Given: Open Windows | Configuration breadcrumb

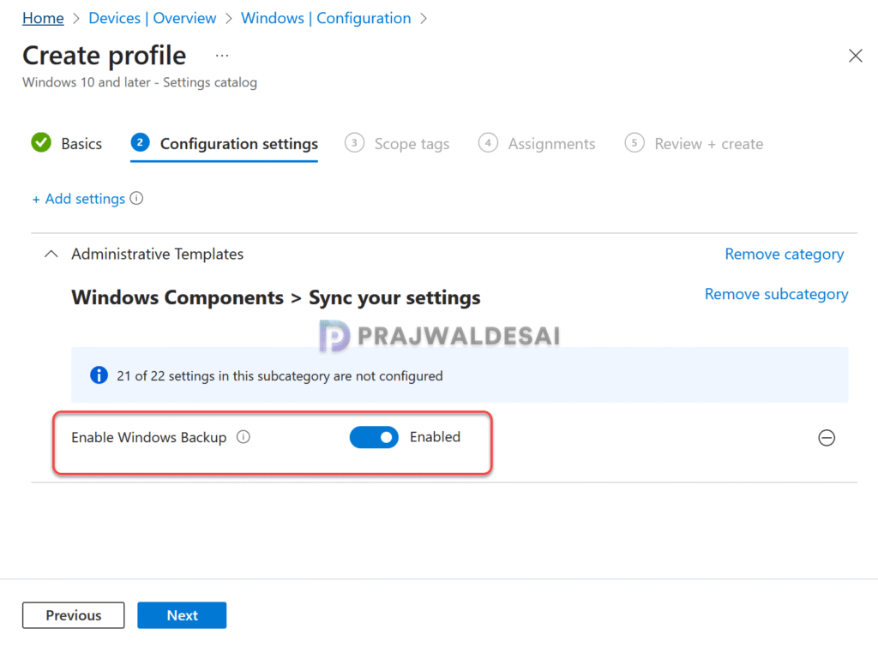Looking at the screenshot, I should [x=326, y=18].
